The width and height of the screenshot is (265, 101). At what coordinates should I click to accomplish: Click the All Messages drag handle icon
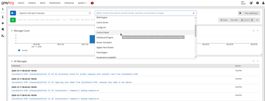coord(12,61)
